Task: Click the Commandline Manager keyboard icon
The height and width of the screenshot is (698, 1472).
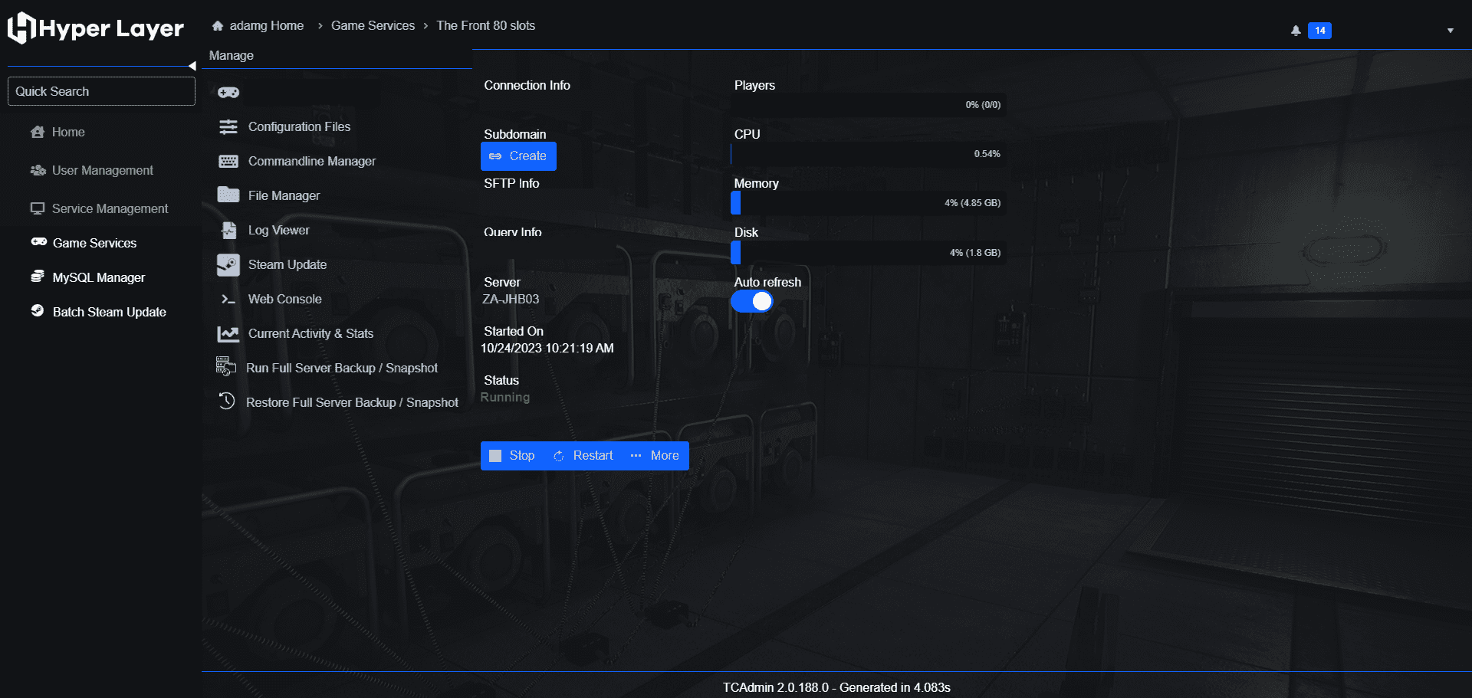Action: pyautogui.click(x=228, y=162)
